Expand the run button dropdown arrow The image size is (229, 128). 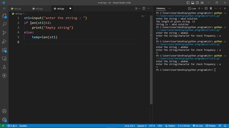click(140, 9)
